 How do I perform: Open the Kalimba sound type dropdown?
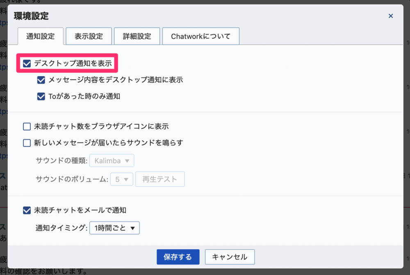click(x=112, y=161)
